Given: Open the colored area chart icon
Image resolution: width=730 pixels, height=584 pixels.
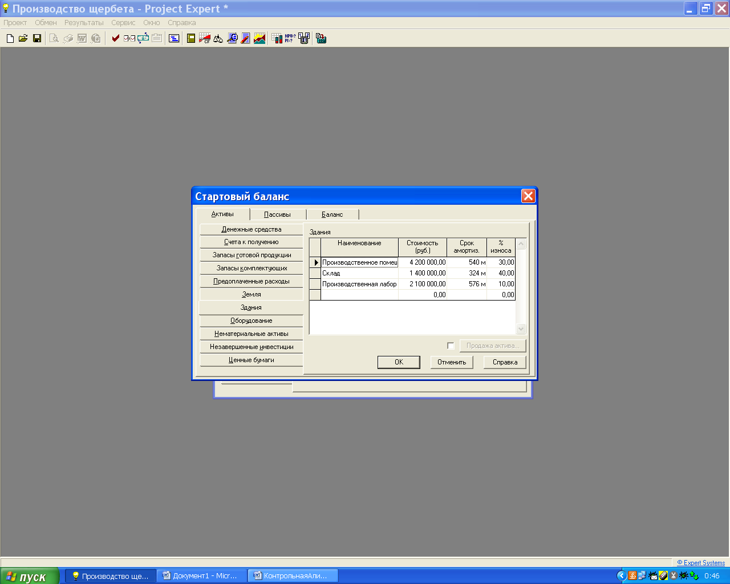Looking at the screenshot, I should pos(259,38).
